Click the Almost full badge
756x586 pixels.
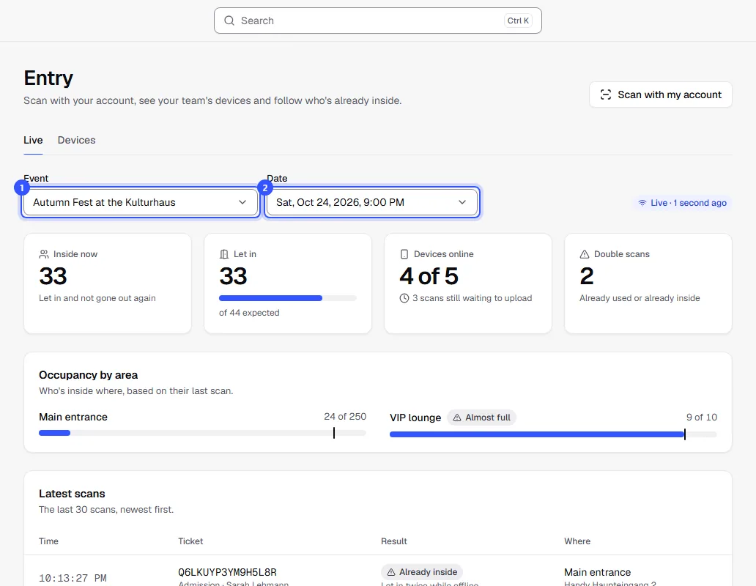482,418
